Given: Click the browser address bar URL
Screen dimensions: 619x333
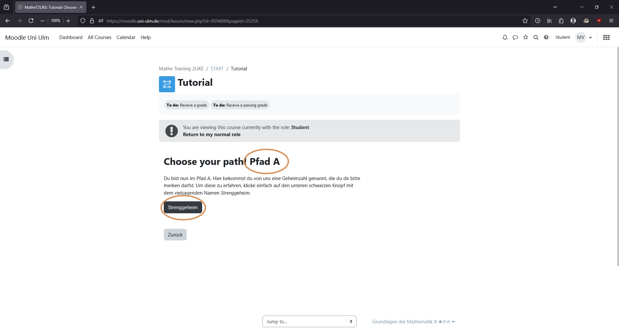Looking at the screenshot, I should coord(182,21).
